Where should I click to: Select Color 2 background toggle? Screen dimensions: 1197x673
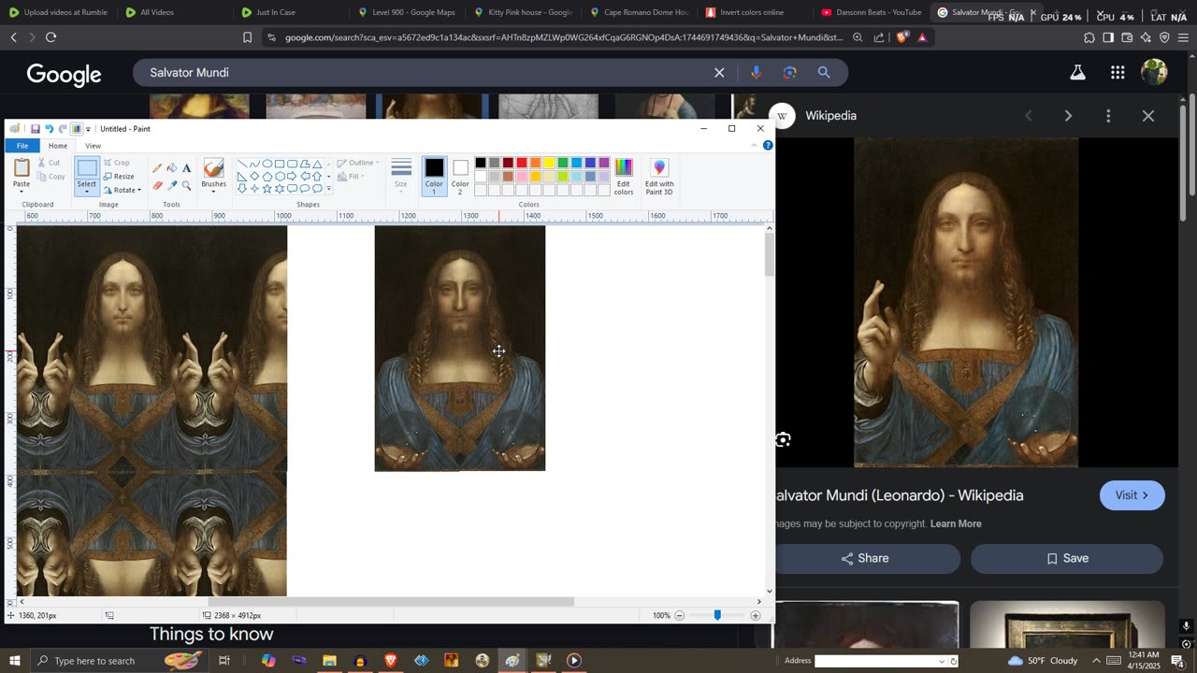point(460,176)
